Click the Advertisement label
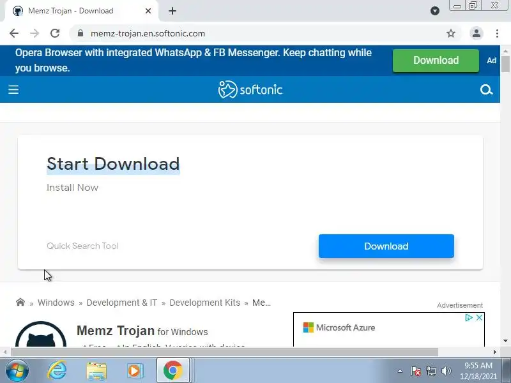 point(460,305)
